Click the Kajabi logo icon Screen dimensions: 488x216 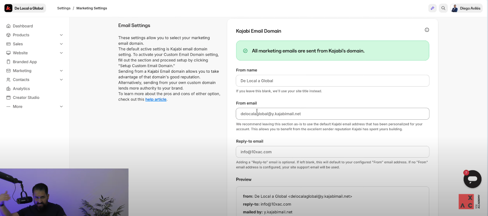[x=8, y=8]
